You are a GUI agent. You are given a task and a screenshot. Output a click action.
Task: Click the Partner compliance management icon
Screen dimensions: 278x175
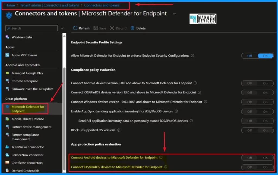[x=7, y=135]
